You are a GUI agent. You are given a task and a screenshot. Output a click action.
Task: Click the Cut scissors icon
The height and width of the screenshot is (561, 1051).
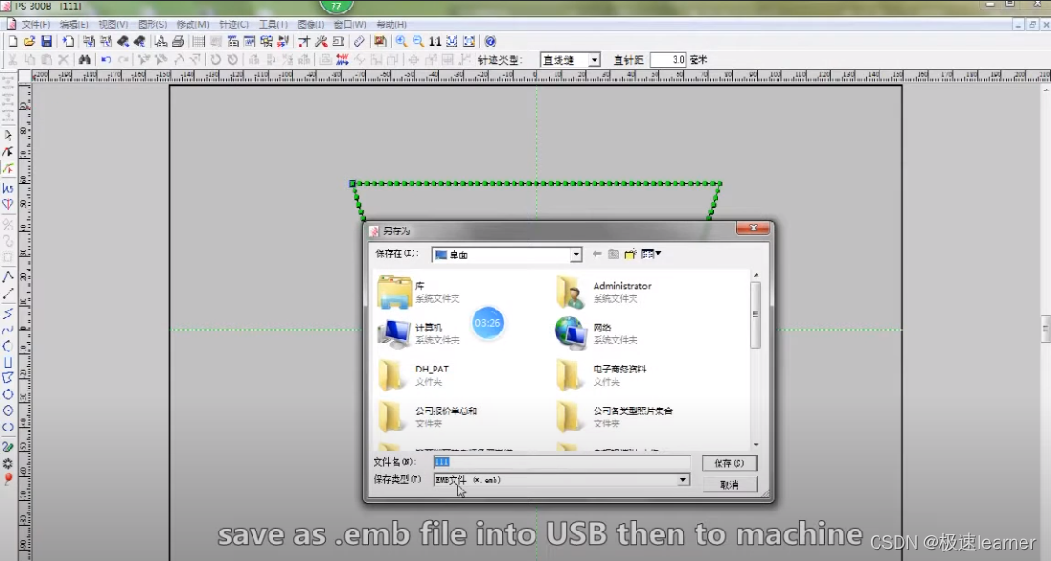coord(12,60)
